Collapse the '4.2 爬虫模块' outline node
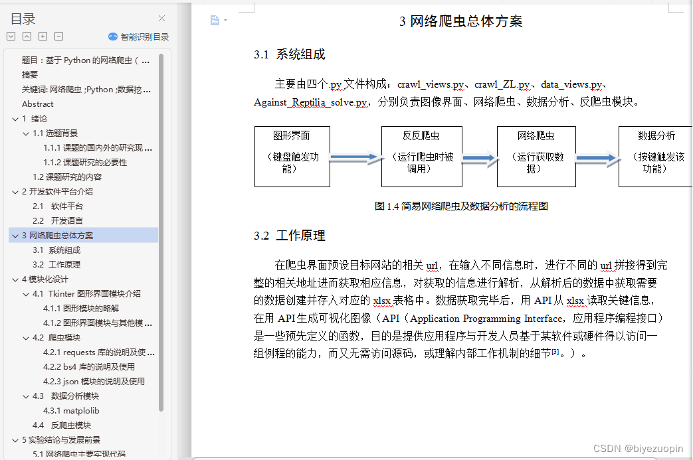Viewport: 693px width, 460px height. [x=26, y=338]
